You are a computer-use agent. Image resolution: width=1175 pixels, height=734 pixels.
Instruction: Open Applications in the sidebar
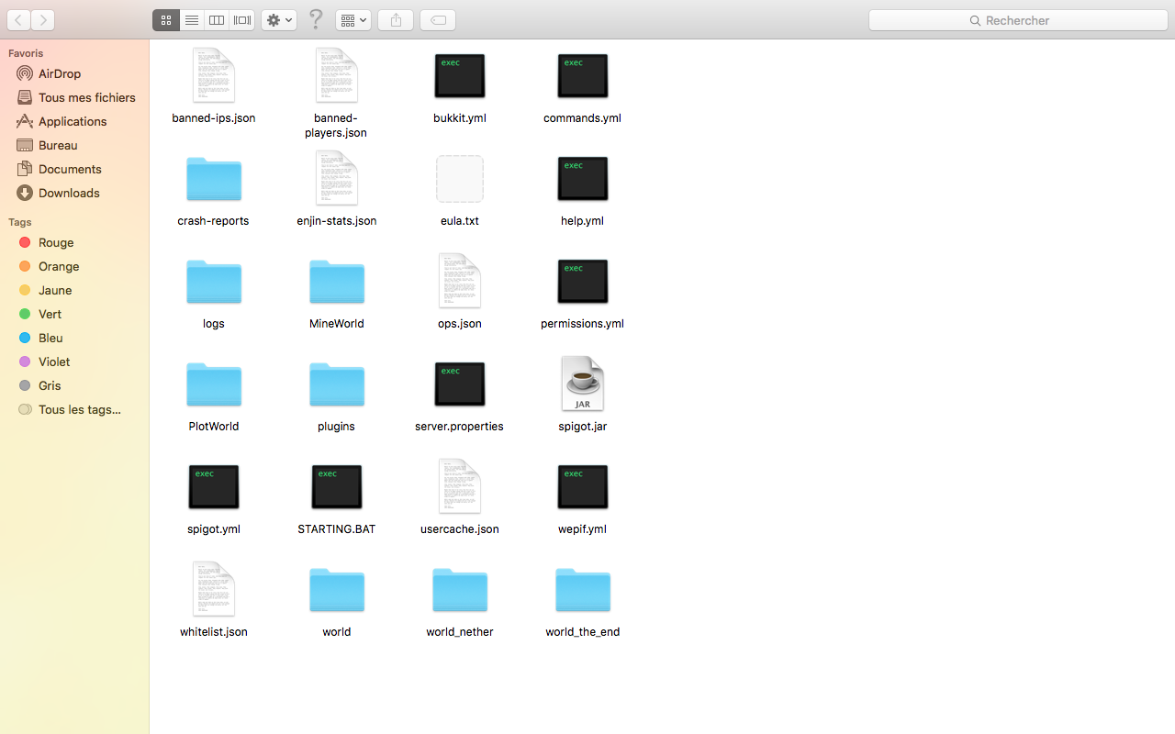[73, 121]
